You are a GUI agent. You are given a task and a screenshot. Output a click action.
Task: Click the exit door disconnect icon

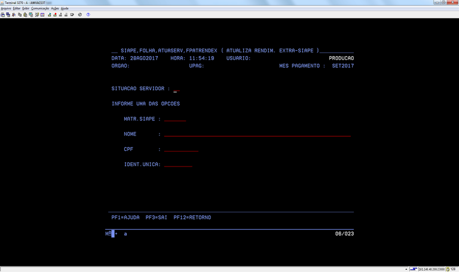[14, 14]
